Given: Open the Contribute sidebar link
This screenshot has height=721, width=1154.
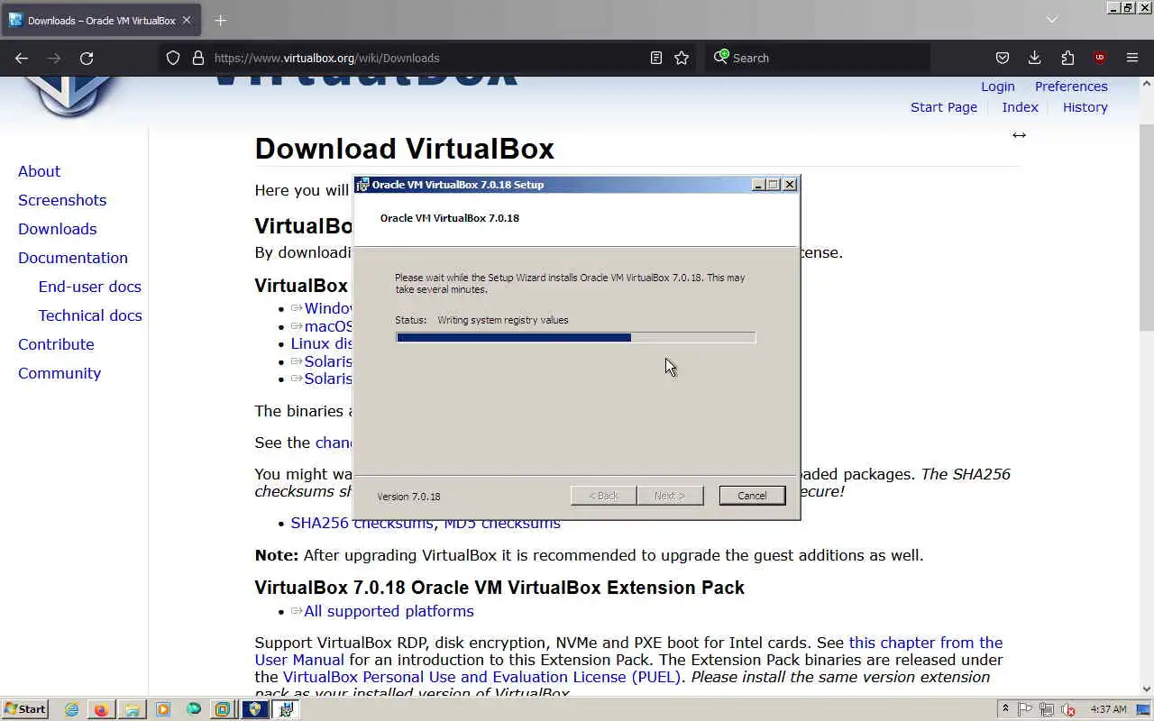Looking at the screenshot, I should click(x=56, y=344).
